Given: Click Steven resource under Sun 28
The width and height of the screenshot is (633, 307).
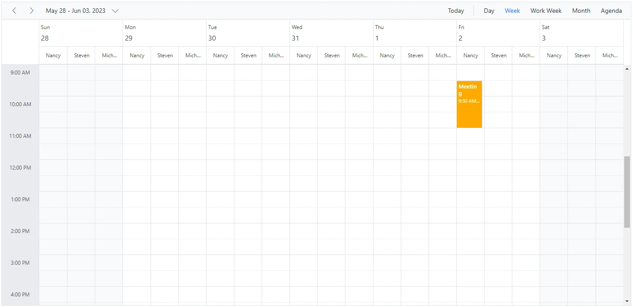Looking at the screenshot, I should (81, 55).
